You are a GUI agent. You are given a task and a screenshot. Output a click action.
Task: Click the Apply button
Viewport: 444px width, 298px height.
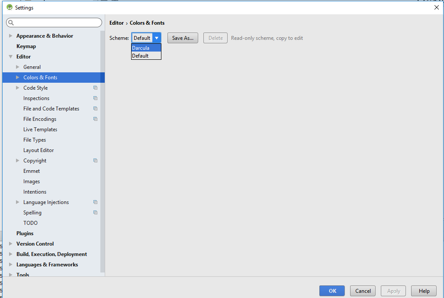pyautogui.click(x=393, y=291)
